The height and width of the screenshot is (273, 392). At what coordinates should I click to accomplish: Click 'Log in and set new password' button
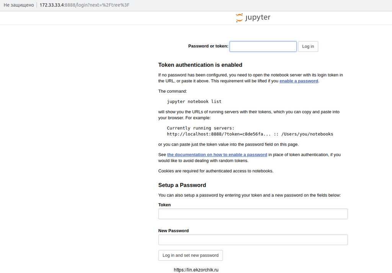[190, 255]
